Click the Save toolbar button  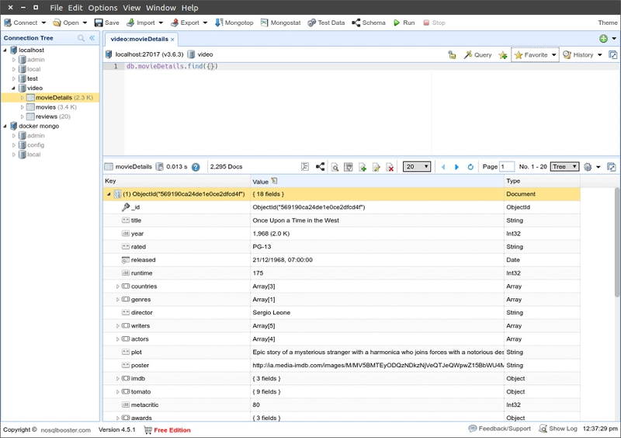click(107, 23)
